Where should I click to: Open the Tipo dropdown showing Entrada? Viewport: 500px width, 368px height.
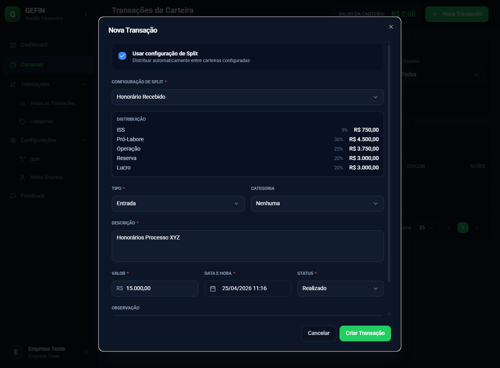(x=178, y=204)
